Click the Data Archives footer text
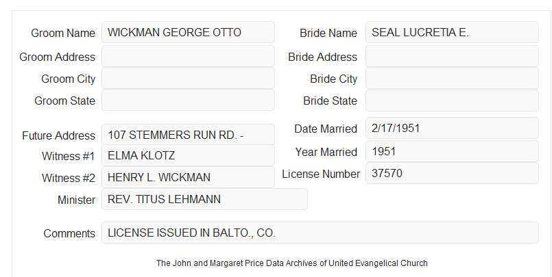 click(292, 263)
